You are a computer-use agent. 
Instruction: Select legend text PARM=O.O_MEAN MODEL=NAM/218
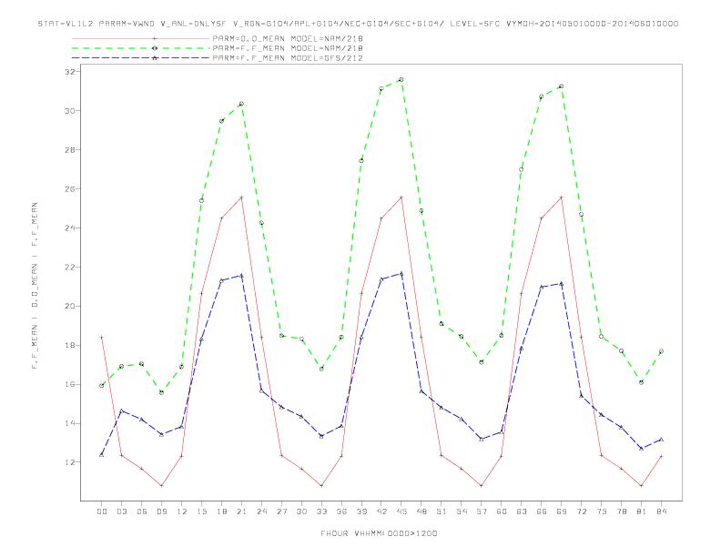click(x=288, y=38)
